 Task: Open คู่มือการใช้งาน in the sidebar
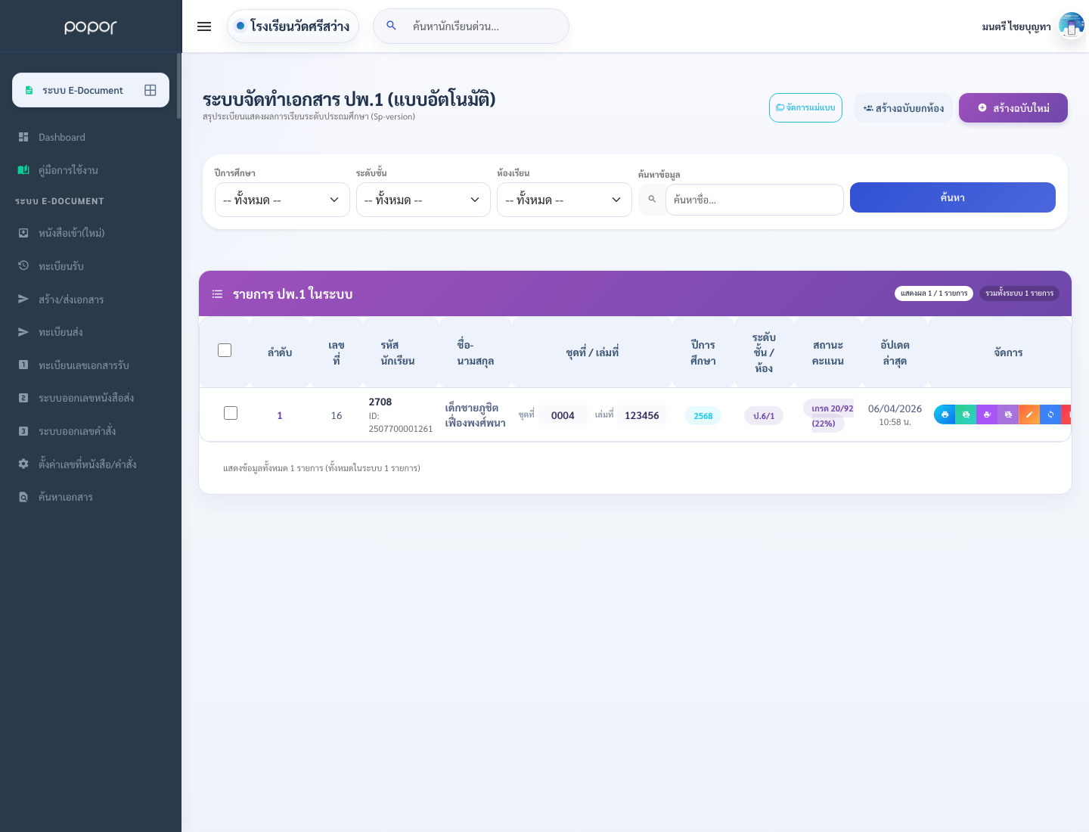(x=68, y=170)
